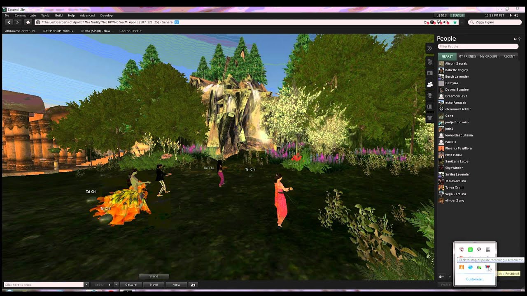Open People panel help question mark
The width and height of the screenshot is (527, 296).
(x=520, y=39)
